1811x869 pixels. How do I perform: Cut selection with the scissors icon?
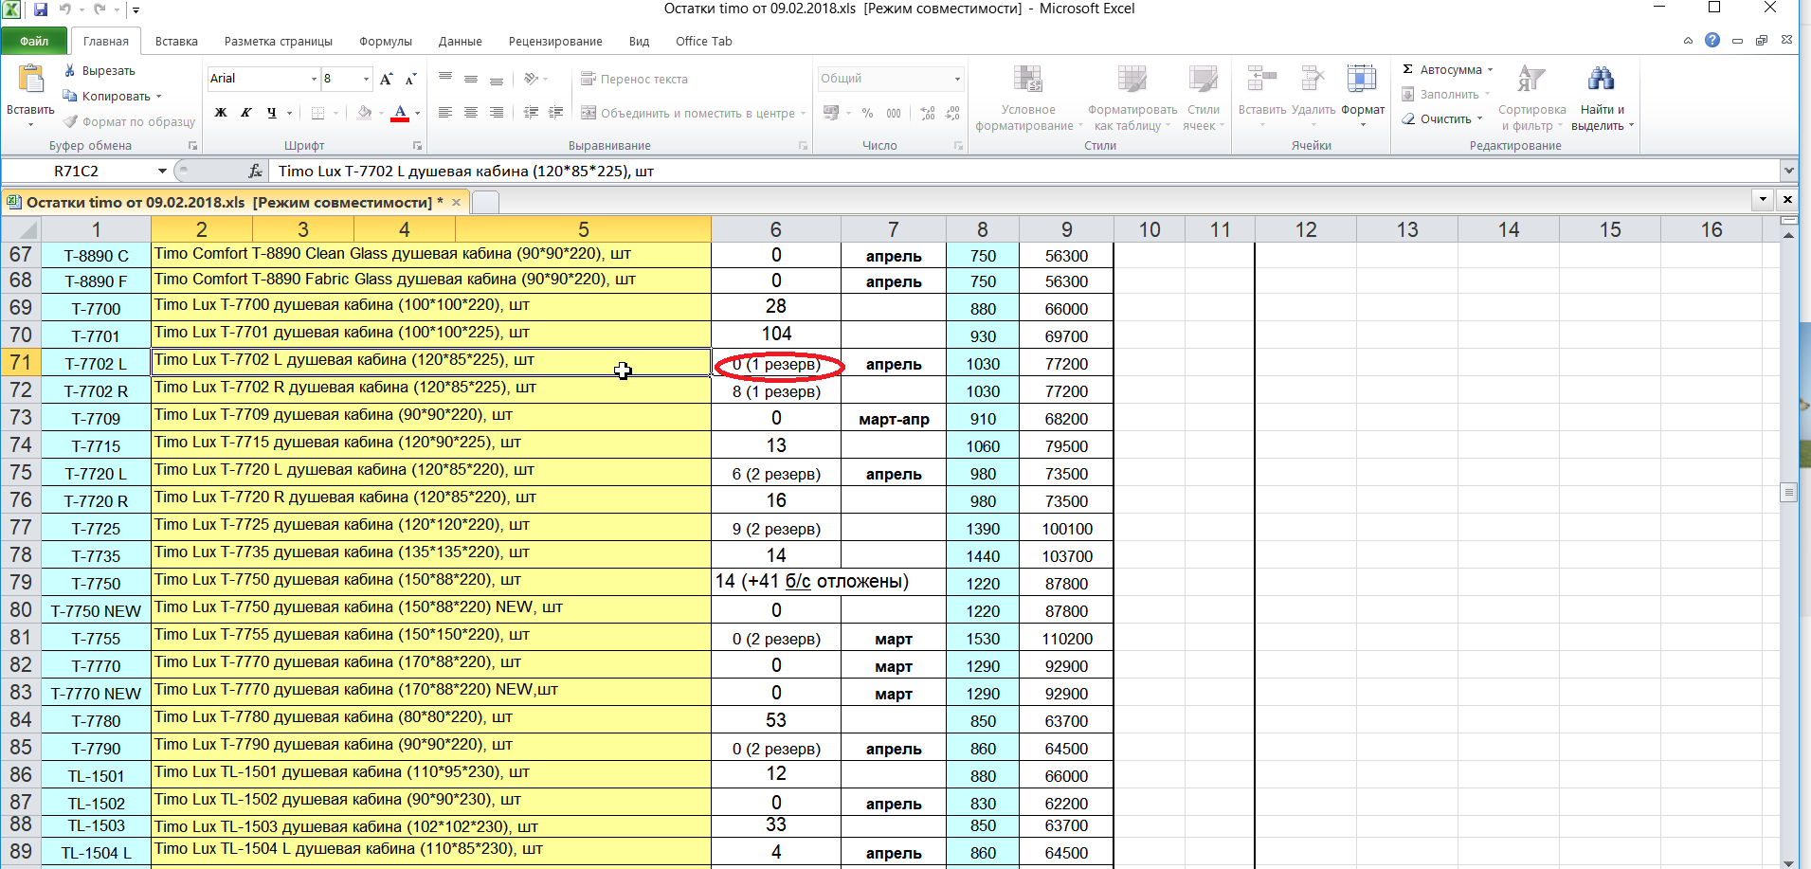pos(70,71)
